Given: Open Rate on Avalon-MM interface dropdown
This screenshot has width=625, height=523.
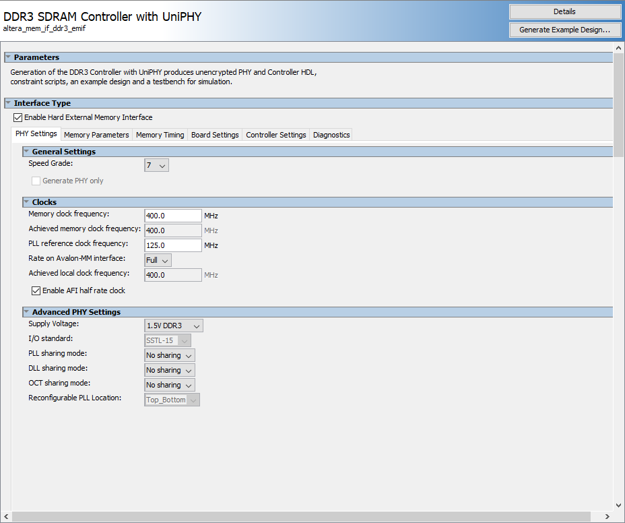Looking at the screenshot, I should pos(158,260).
